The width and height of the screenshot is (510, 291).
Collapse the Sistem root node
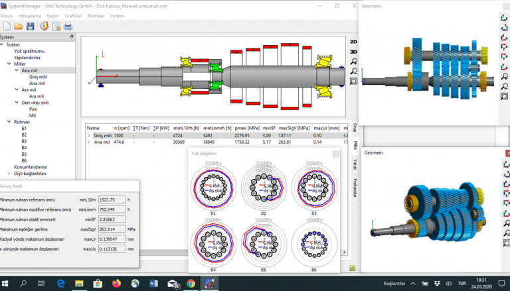click(2, 44)
